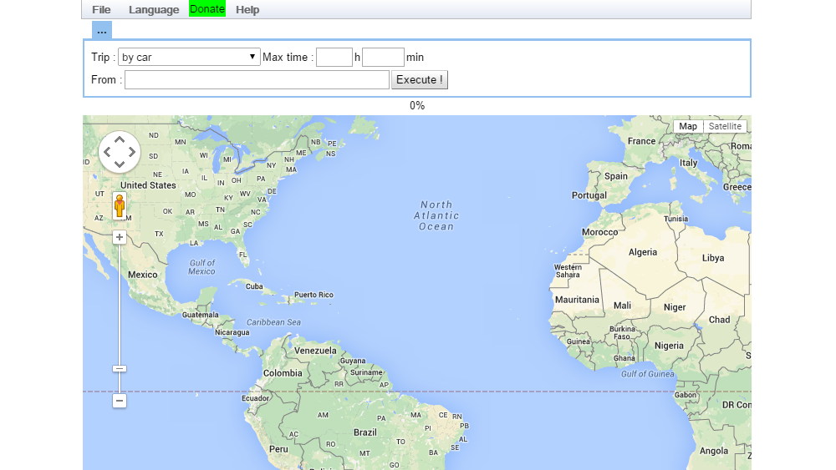The height and width of the screenshot is (470, 836).
Task: Open the Help menu
Action: (247, 10)
